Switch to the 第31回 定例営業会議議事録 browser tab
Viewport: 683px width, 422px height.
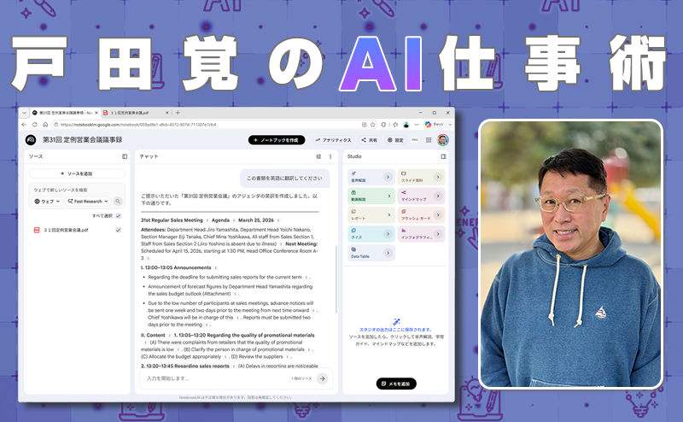coord(65,113)
